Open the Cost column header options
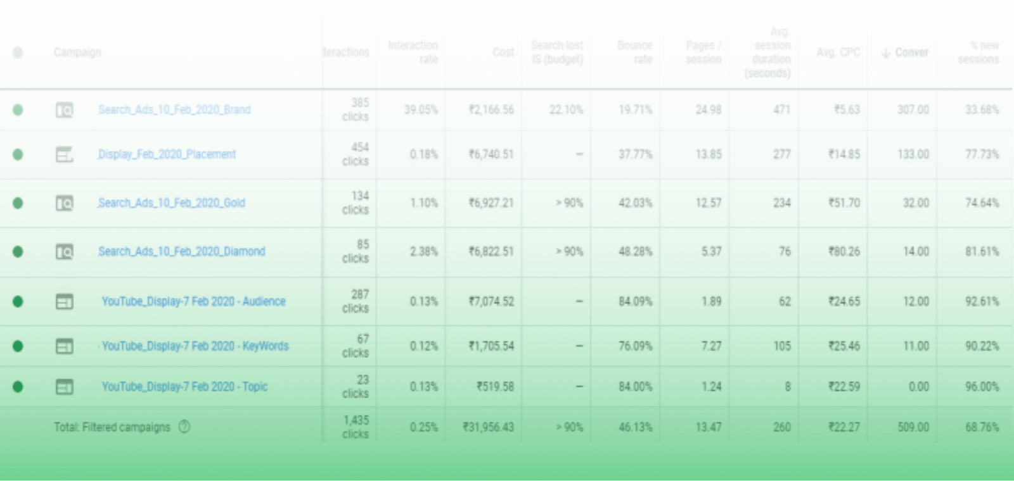Viewport: 1014px width, 481px height. 503,53
